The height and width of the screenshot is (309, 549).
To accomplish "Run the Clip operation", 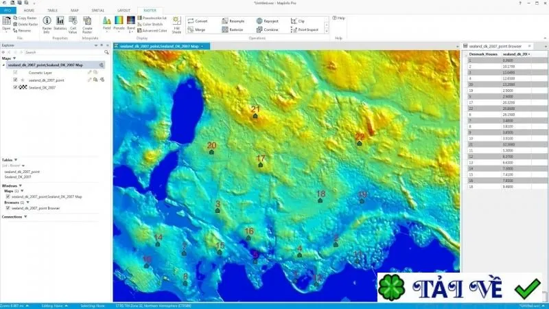I will click(x=298, y=21).
